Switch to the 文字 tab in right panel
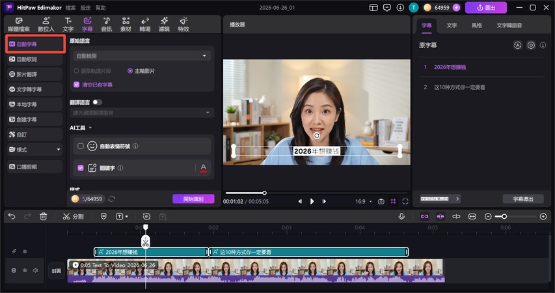555x293 pixels. (452, 25)
